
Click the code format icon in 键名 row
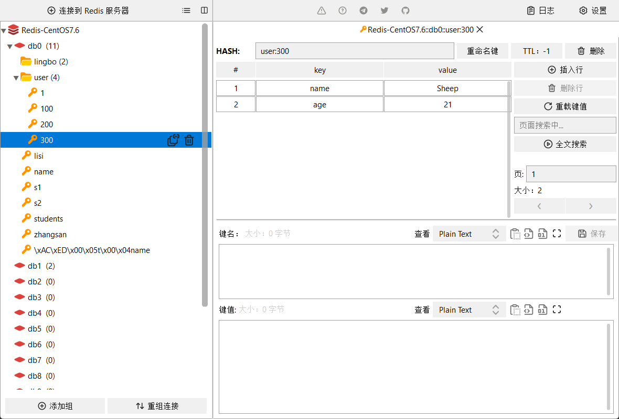pyautogui.click(x=529, y=234)
